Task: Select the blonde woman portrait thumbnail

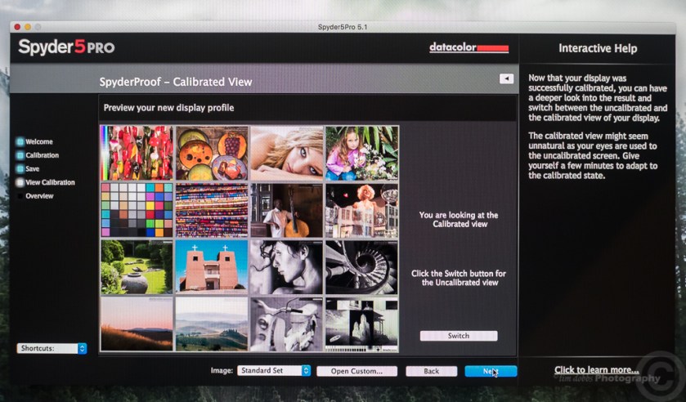Action: click(286, 153)
